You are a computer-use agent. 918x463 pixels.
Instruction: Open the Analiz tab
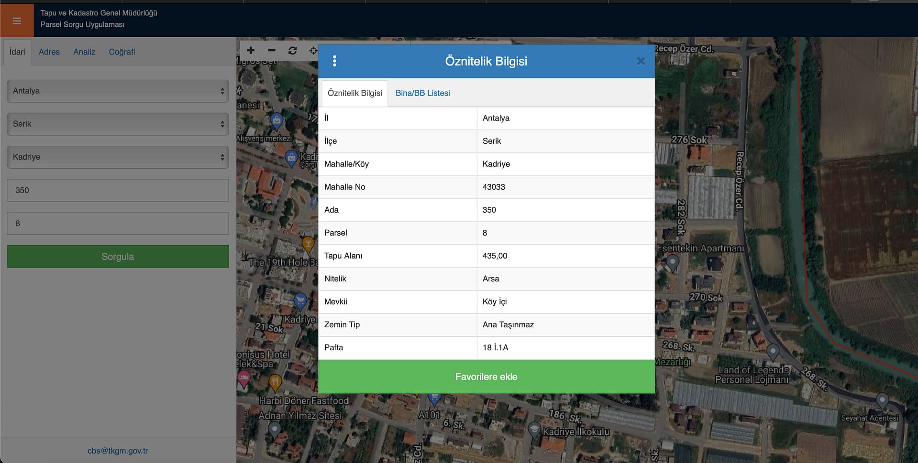coord(84,52)
